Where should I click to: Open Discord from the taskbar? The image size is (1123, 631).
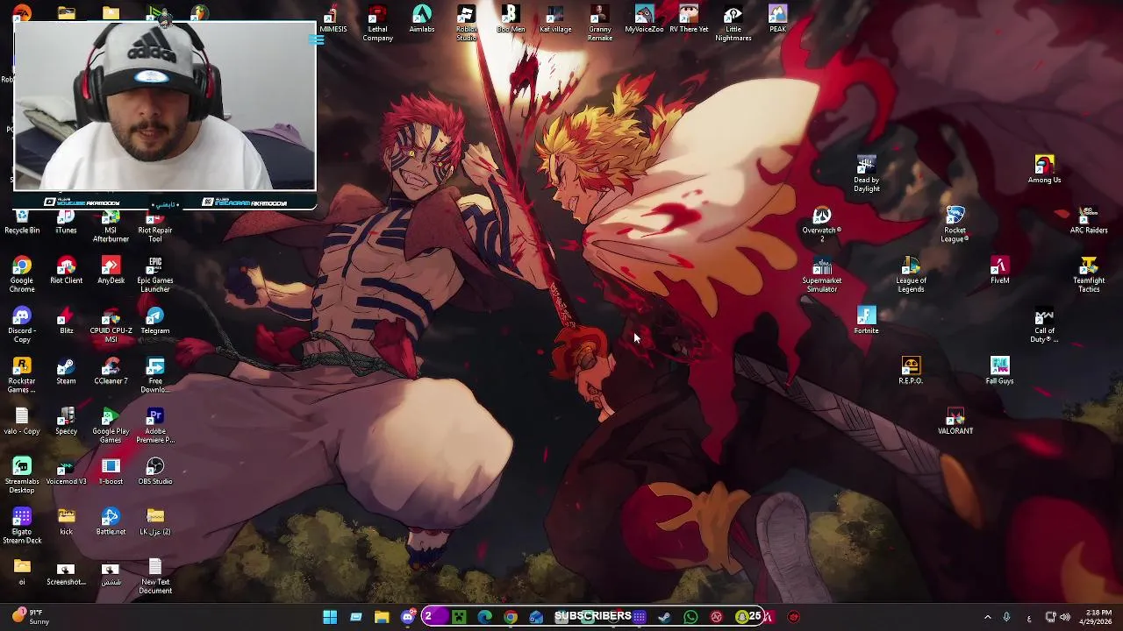point(408,617)
